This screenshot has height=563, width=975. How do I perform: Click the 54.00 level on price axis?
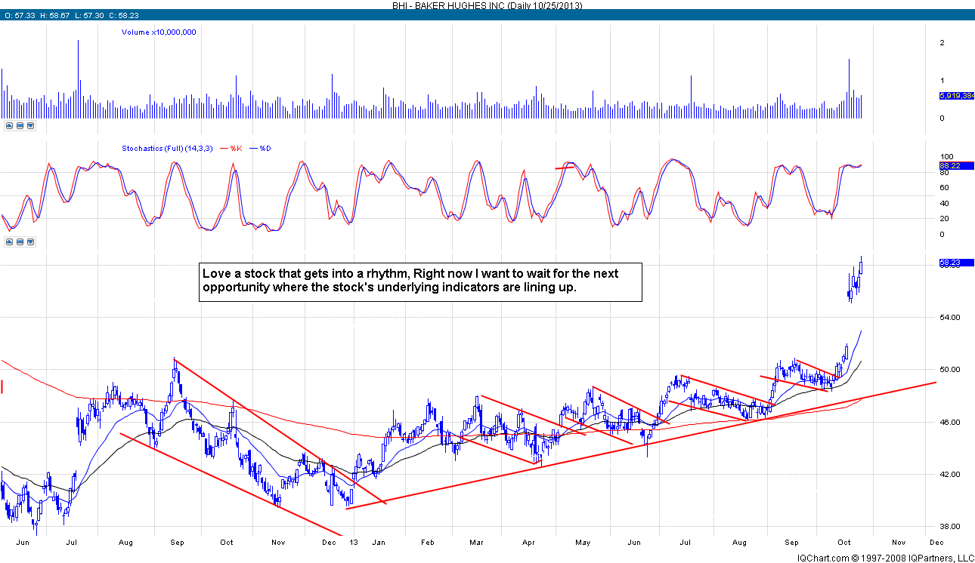950,318
